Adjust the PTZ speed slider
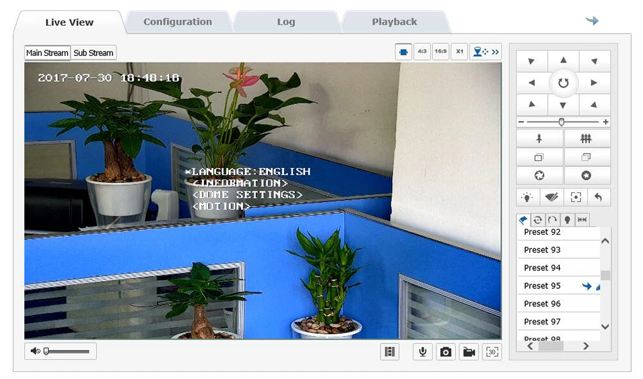Image resolution: width=643 pixels, height=379 pixels. click(x=563, y=122)
